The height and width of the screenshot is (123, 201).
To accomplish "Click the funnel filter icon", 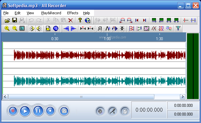I will coord(178,28).
